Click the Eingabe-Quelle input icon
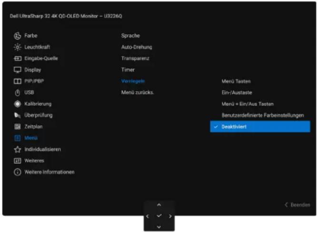The width and height of the screenshot is (318, 232). [x=18, y=59]
